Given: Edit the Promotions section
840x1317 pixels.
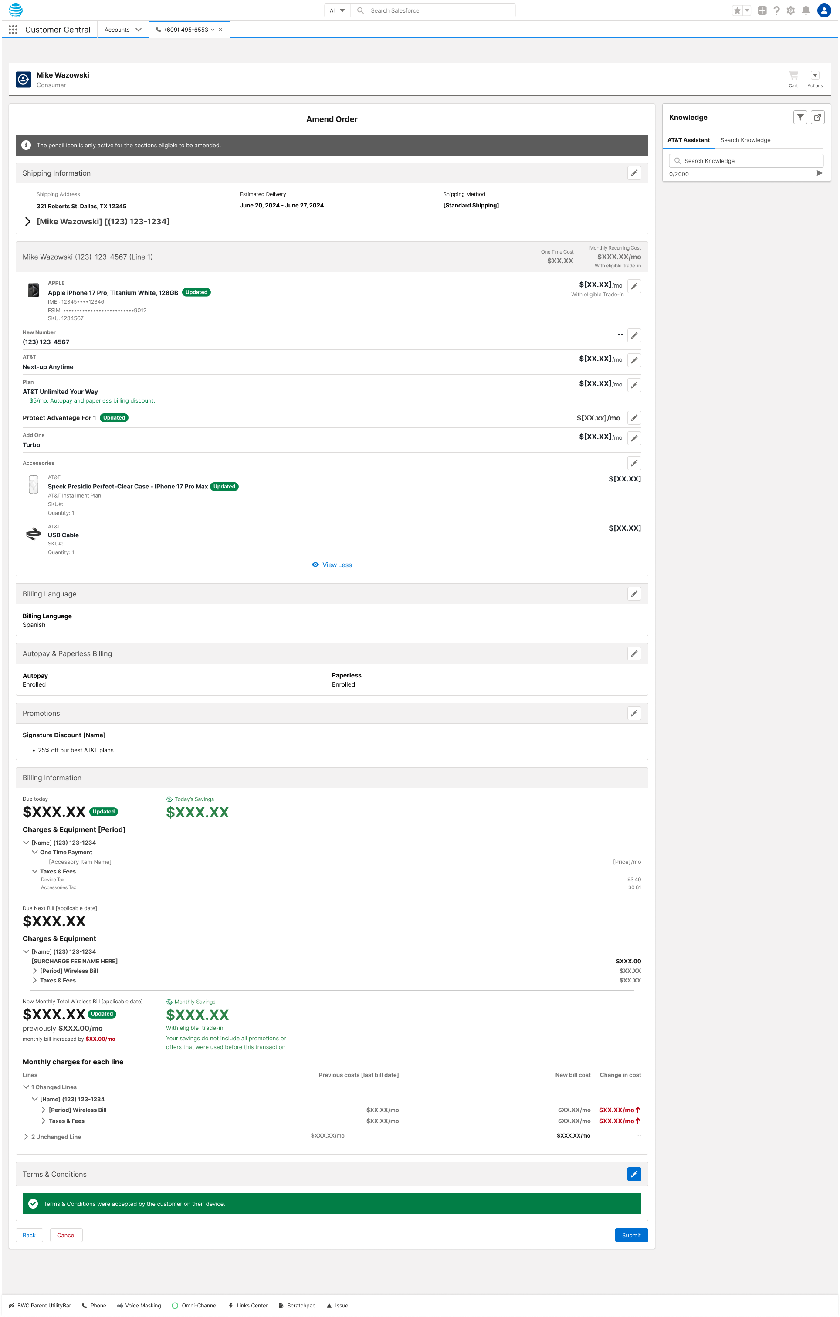Looking at the screenshot, I should (634, 713).
